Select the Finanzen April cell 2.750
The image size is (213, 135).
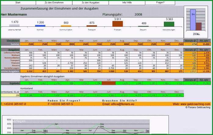point(68,63)
